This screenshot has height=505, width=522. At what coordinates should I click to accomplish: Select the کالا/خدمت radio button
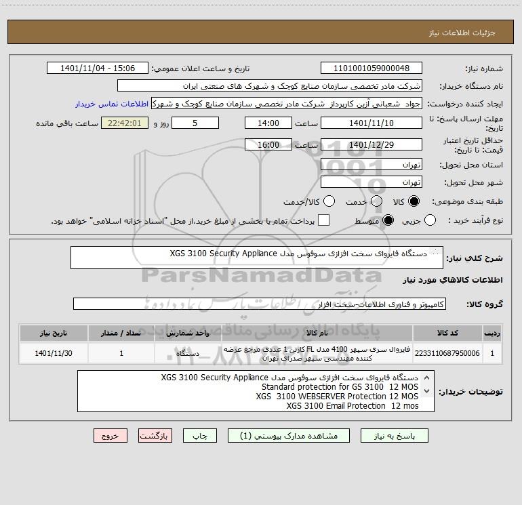coord(329,201)
